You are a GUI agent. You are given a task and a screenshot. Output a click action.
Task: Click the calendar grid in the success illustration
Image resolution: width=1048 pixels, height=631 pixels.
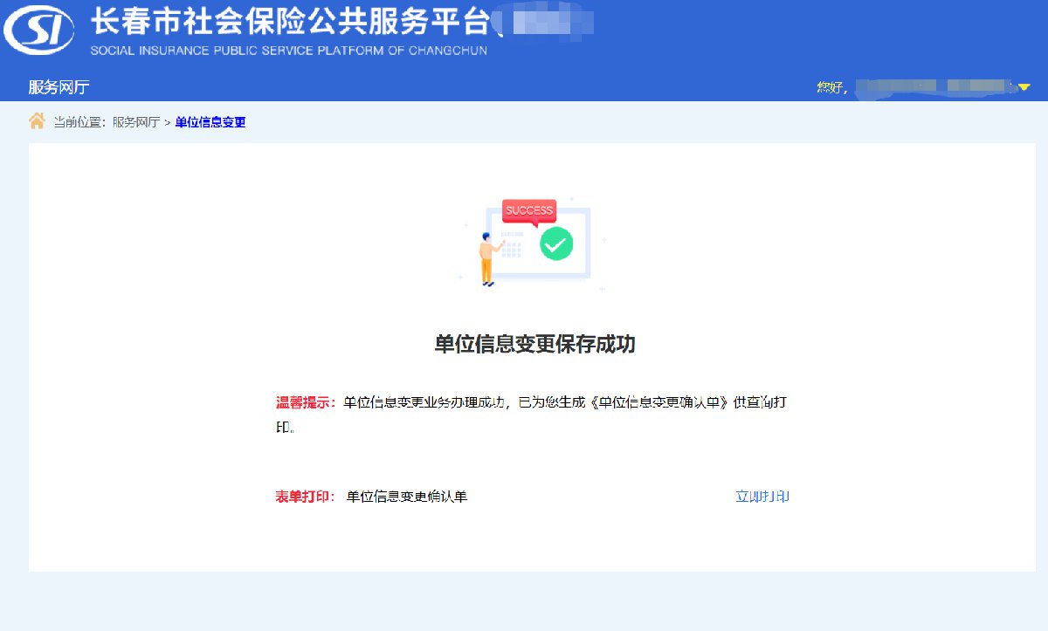pyautogui.click(x=511, y=248)
